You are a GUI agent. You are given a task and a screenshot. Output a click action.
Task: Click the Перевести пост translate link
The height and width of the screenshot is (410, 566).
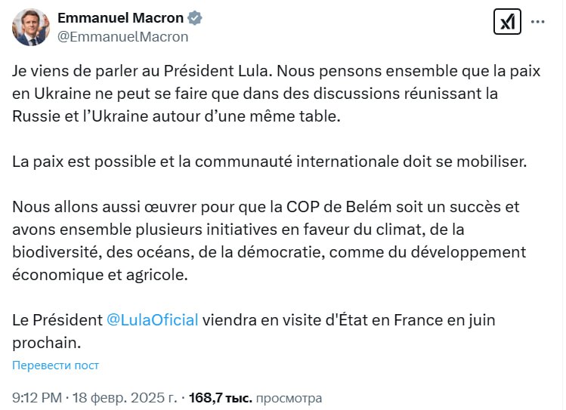[x=55, y=365]
